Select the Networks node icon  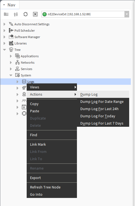[17, 62]
